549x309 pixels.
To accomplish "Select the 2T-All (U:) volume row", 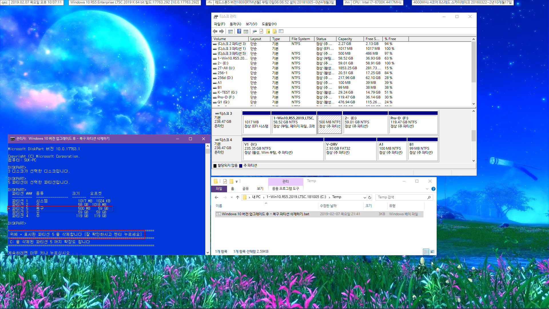I will click(x=341, y=68).
